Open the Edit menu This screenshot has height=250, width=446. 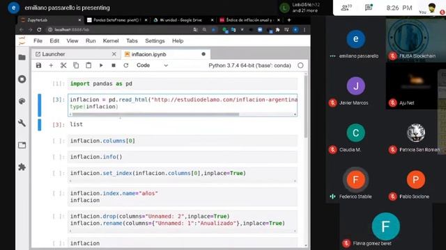coord(54,41)
